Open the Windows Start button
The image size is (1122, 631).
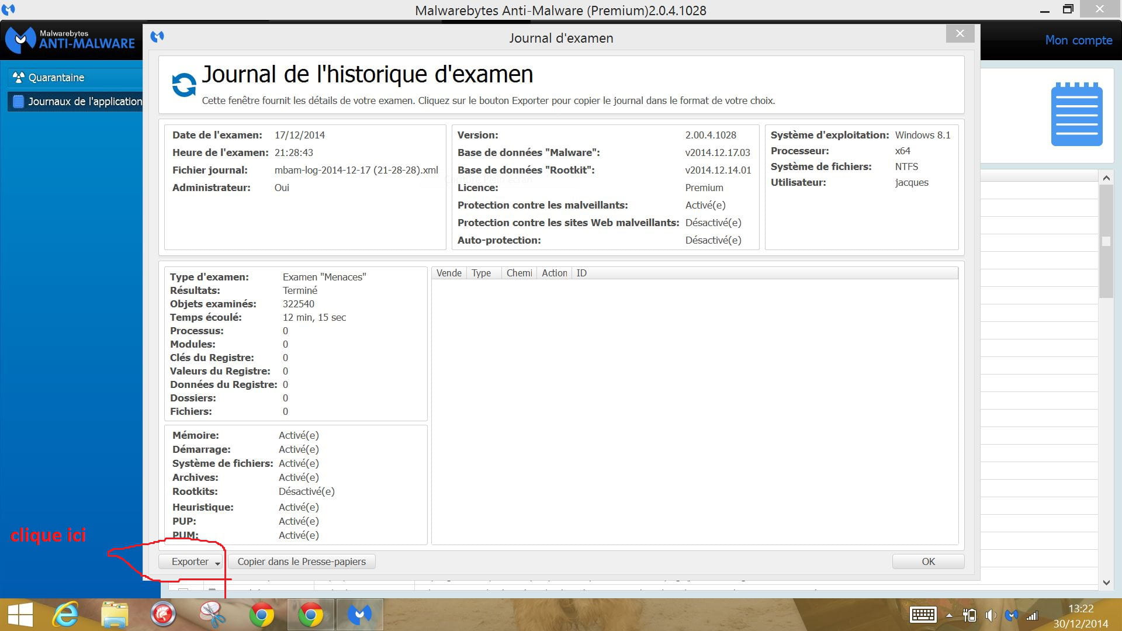tap(20, 614)
